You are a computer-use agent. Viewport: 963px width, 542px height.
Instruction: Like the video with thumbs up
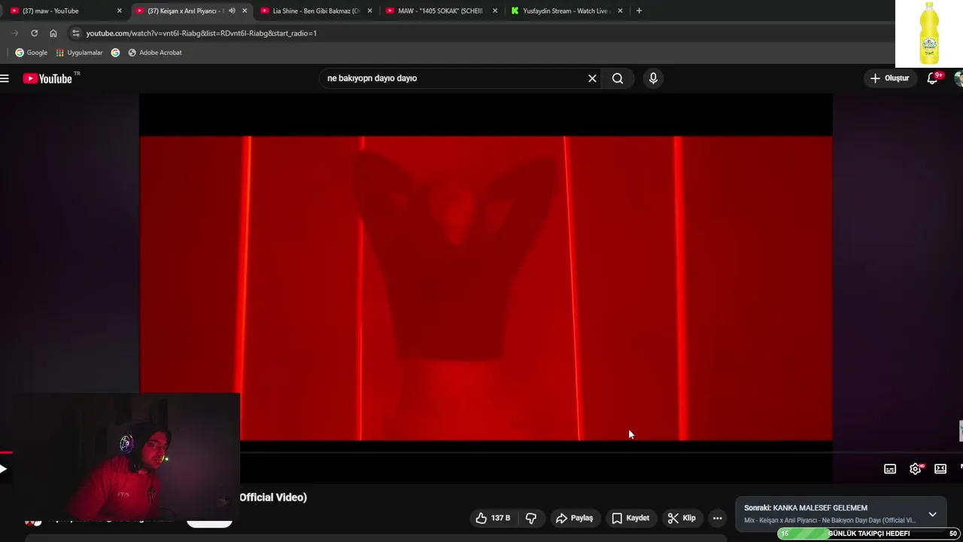tap(493, 518)
